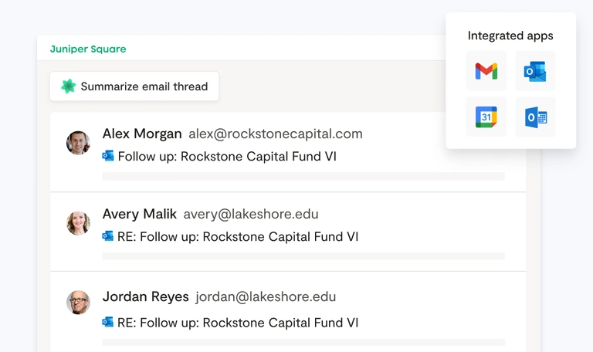Click the Juniper Square logo text

88,49
